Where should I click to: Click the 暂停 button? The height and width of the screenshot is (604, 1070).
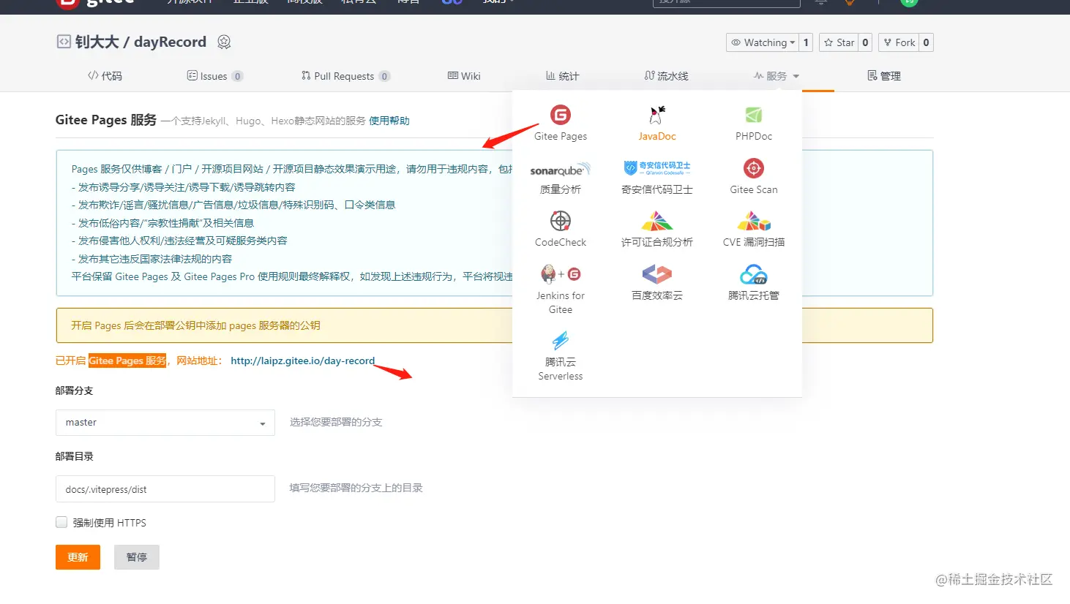point(137,557)
